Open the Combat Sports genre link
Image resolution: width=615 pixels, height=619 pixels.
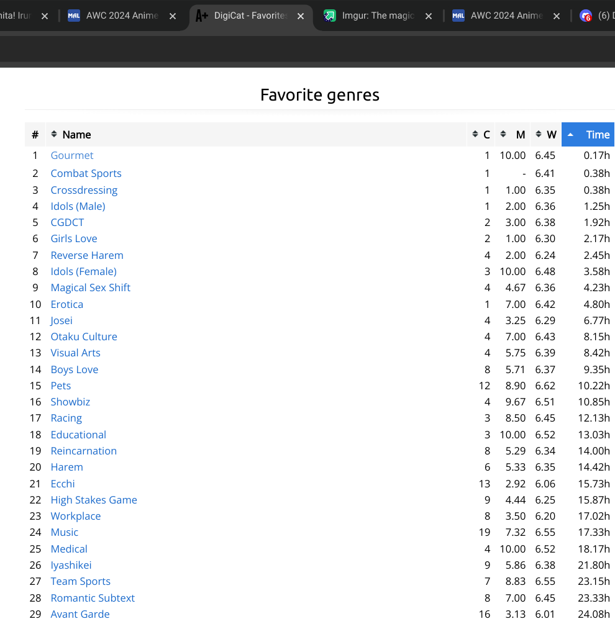pyautogui.click(x=86, y=173)
